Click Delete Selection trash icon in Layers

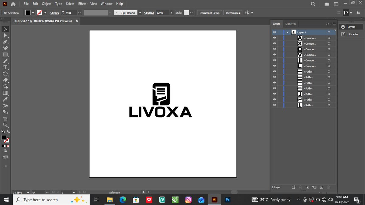click(328, 187)
